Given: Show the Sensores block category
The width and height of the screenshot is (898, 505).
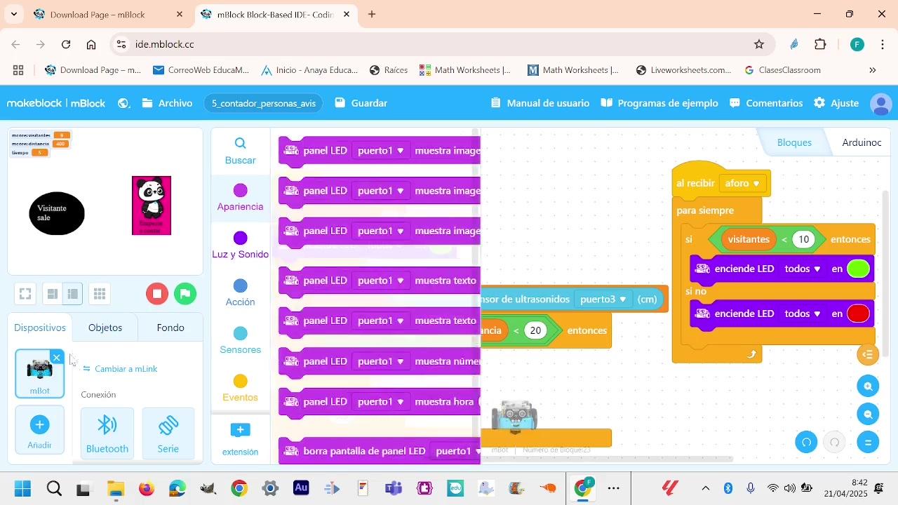Looking at the screenshot, I should (240, 341).
